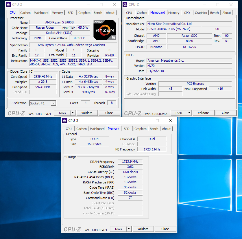Click the Close button in the Mainboard window
The image size is (242, 239).
(x=226, y=113)
